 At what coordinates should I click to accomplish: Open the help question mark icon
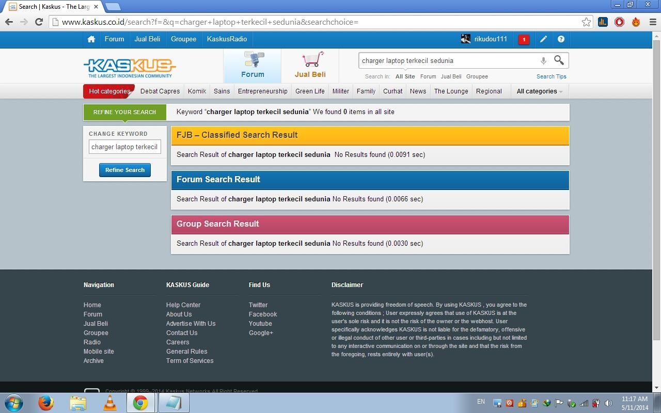(x=561, y=39)
